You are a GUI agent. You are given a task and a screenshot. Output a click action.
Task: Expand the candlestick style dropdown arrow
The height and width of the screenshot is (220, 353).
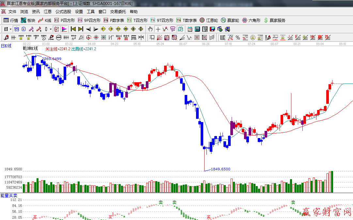tap(51, 29)
